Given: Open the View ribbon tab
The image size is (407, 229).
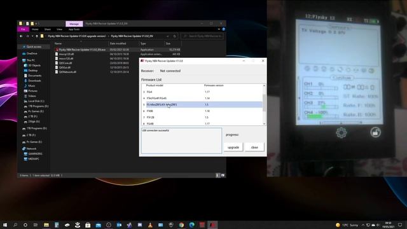Looking at the screenshot, I should [x=59, y=29].
